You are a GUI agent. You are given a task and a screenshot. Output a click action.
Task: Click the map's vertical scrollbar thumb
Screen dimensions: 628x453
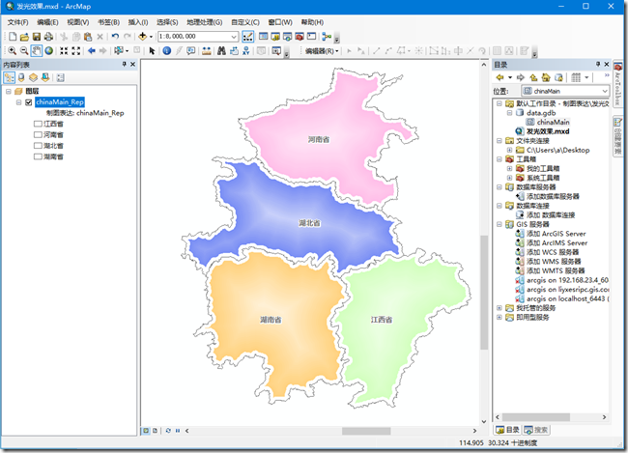(x=484, y=293)
